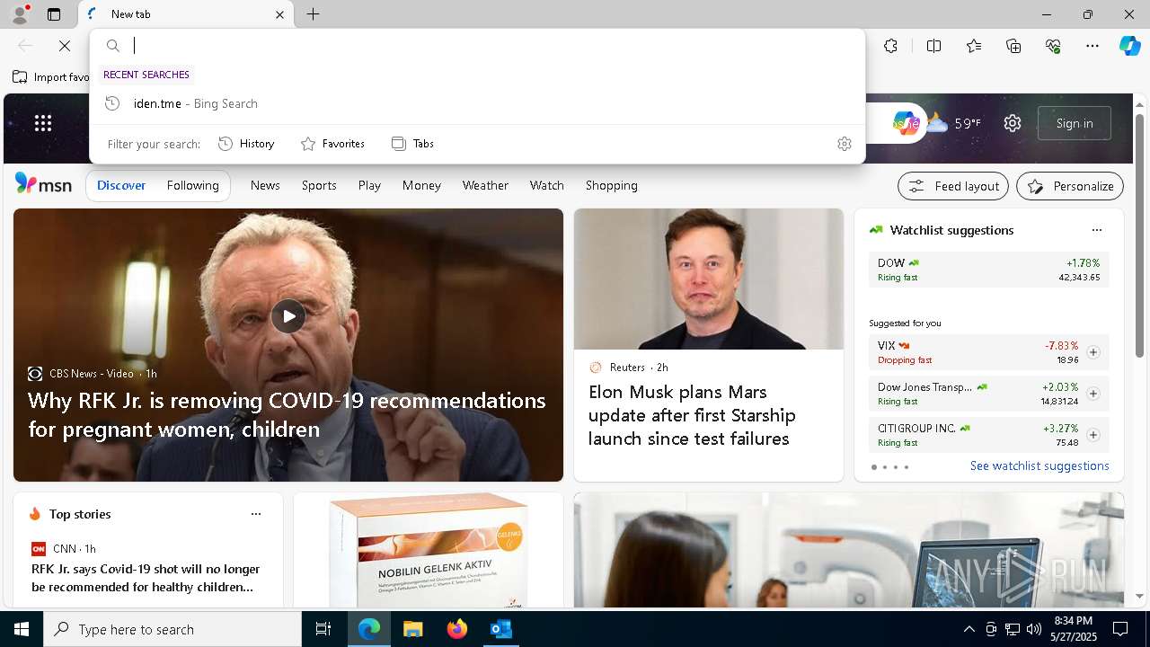Open the RFK Jr. COVID-19 recommendations headline
This screenshot has height=647, width=1150.
pyautogui.click(x=287, y=414)
